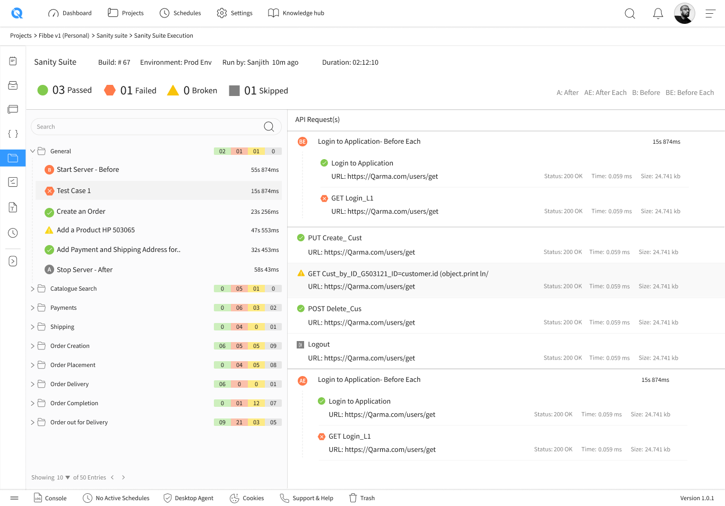Open the Console in bottom bar
The height and width of the screenshot is (506, 725).
point(50,498)
